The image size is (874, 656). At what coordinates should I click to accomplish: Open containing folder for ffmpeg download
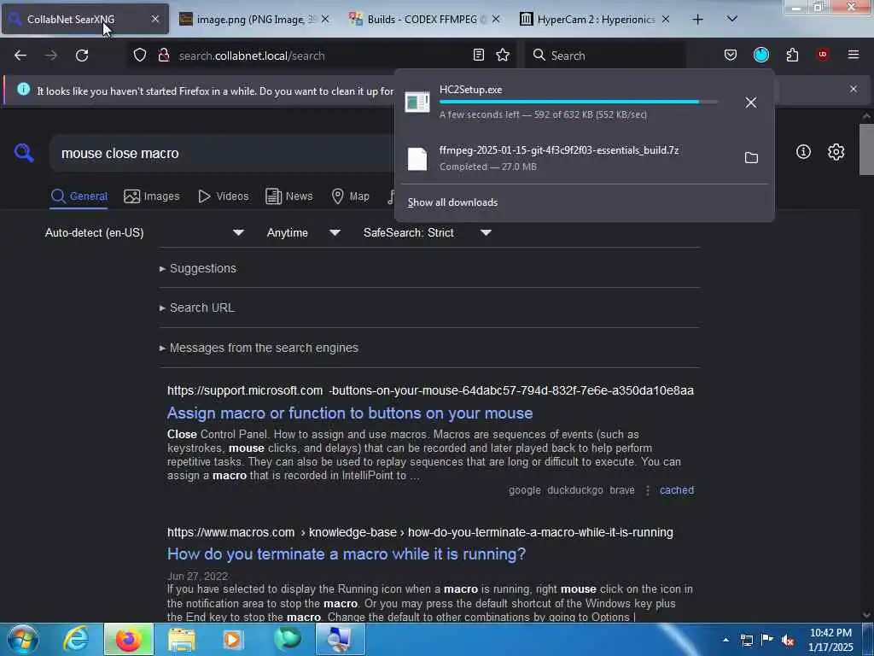click(751, 158)
